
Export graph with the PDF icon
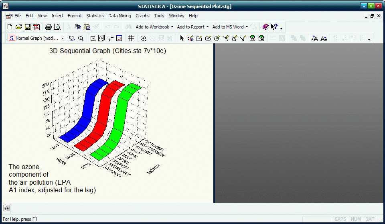point(37,27)
